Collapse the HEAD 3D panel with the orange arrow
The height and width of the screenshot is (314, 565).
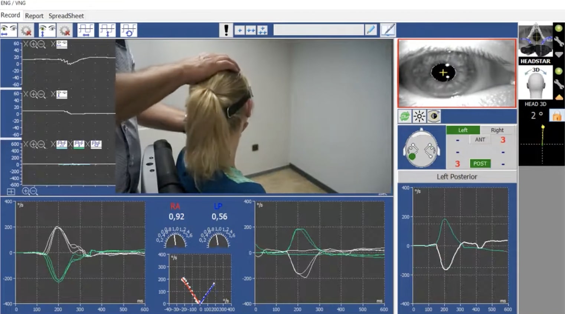point(559,97)
